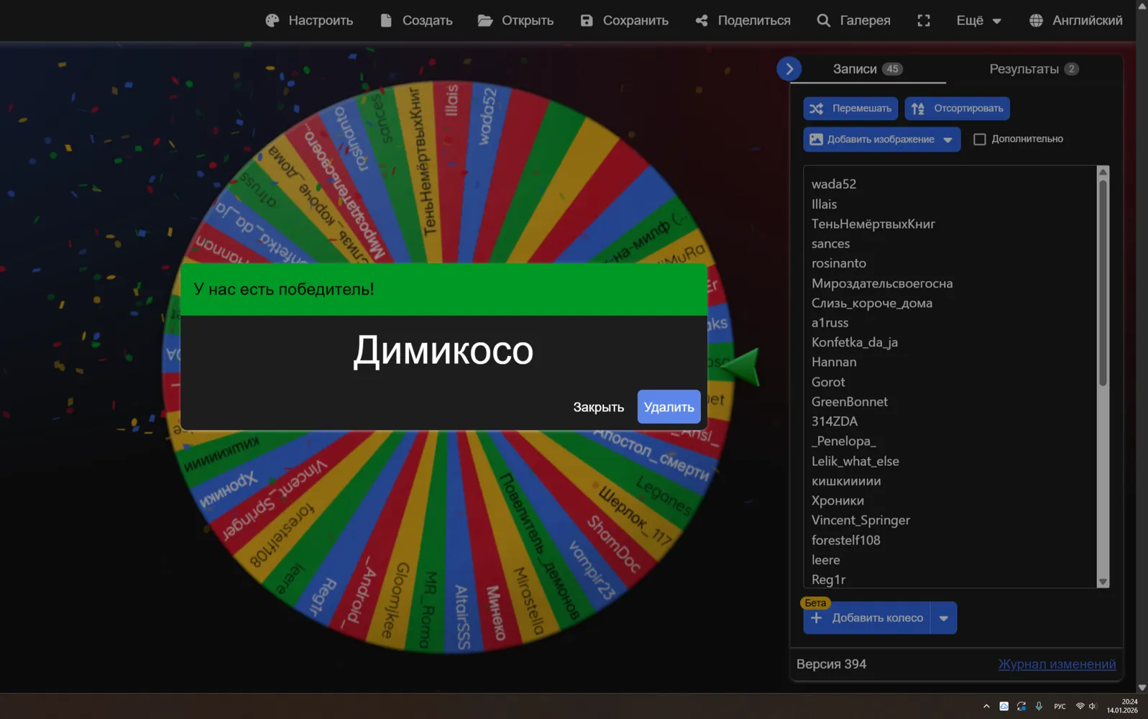
Task: Click entry Мироздательсвоегосна in the list
Action: pos(882,283)
